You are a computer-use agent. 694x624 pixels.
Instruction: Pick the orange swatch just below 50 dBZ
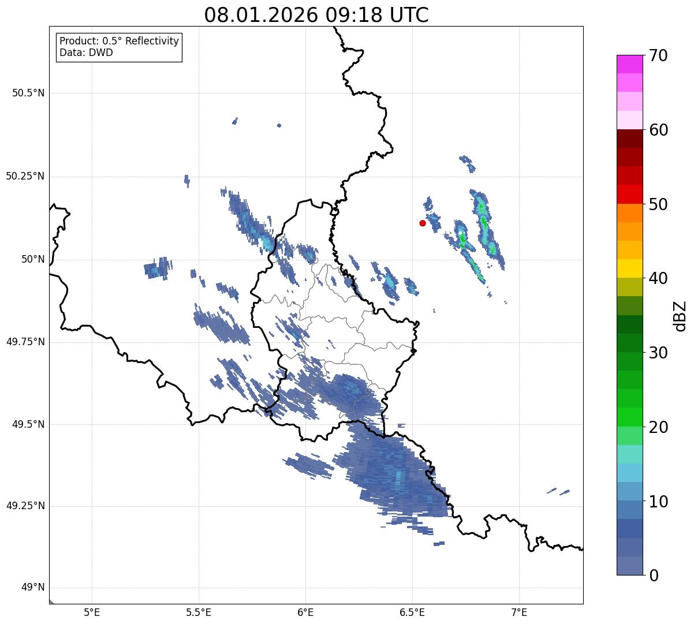pyautogui.click(x=629, y=213)
